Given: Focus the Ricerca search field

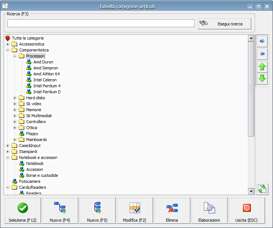Looking at the screenshot, I should [101, 23].
